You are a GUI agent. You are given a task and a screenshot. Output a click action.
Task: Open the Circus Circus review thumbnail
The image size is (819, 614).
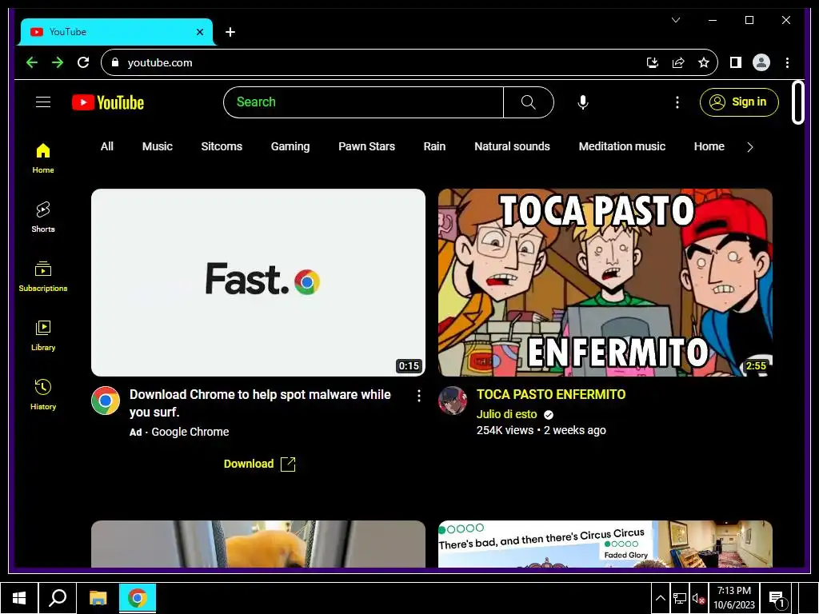coord(605,544)
